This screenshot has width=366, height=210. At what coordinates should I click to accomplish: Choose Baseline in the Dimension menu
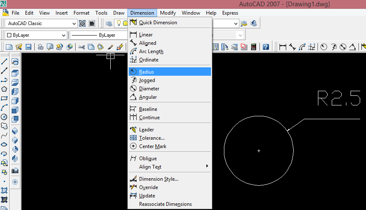pos(170,109)
